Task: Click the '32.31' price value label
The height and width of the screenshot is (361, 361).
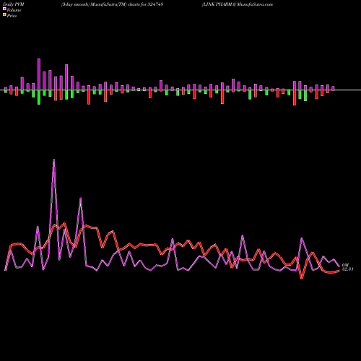Action: tap(347, 269)
